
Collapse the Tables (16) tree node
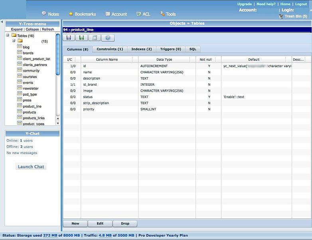pos(8,36)
